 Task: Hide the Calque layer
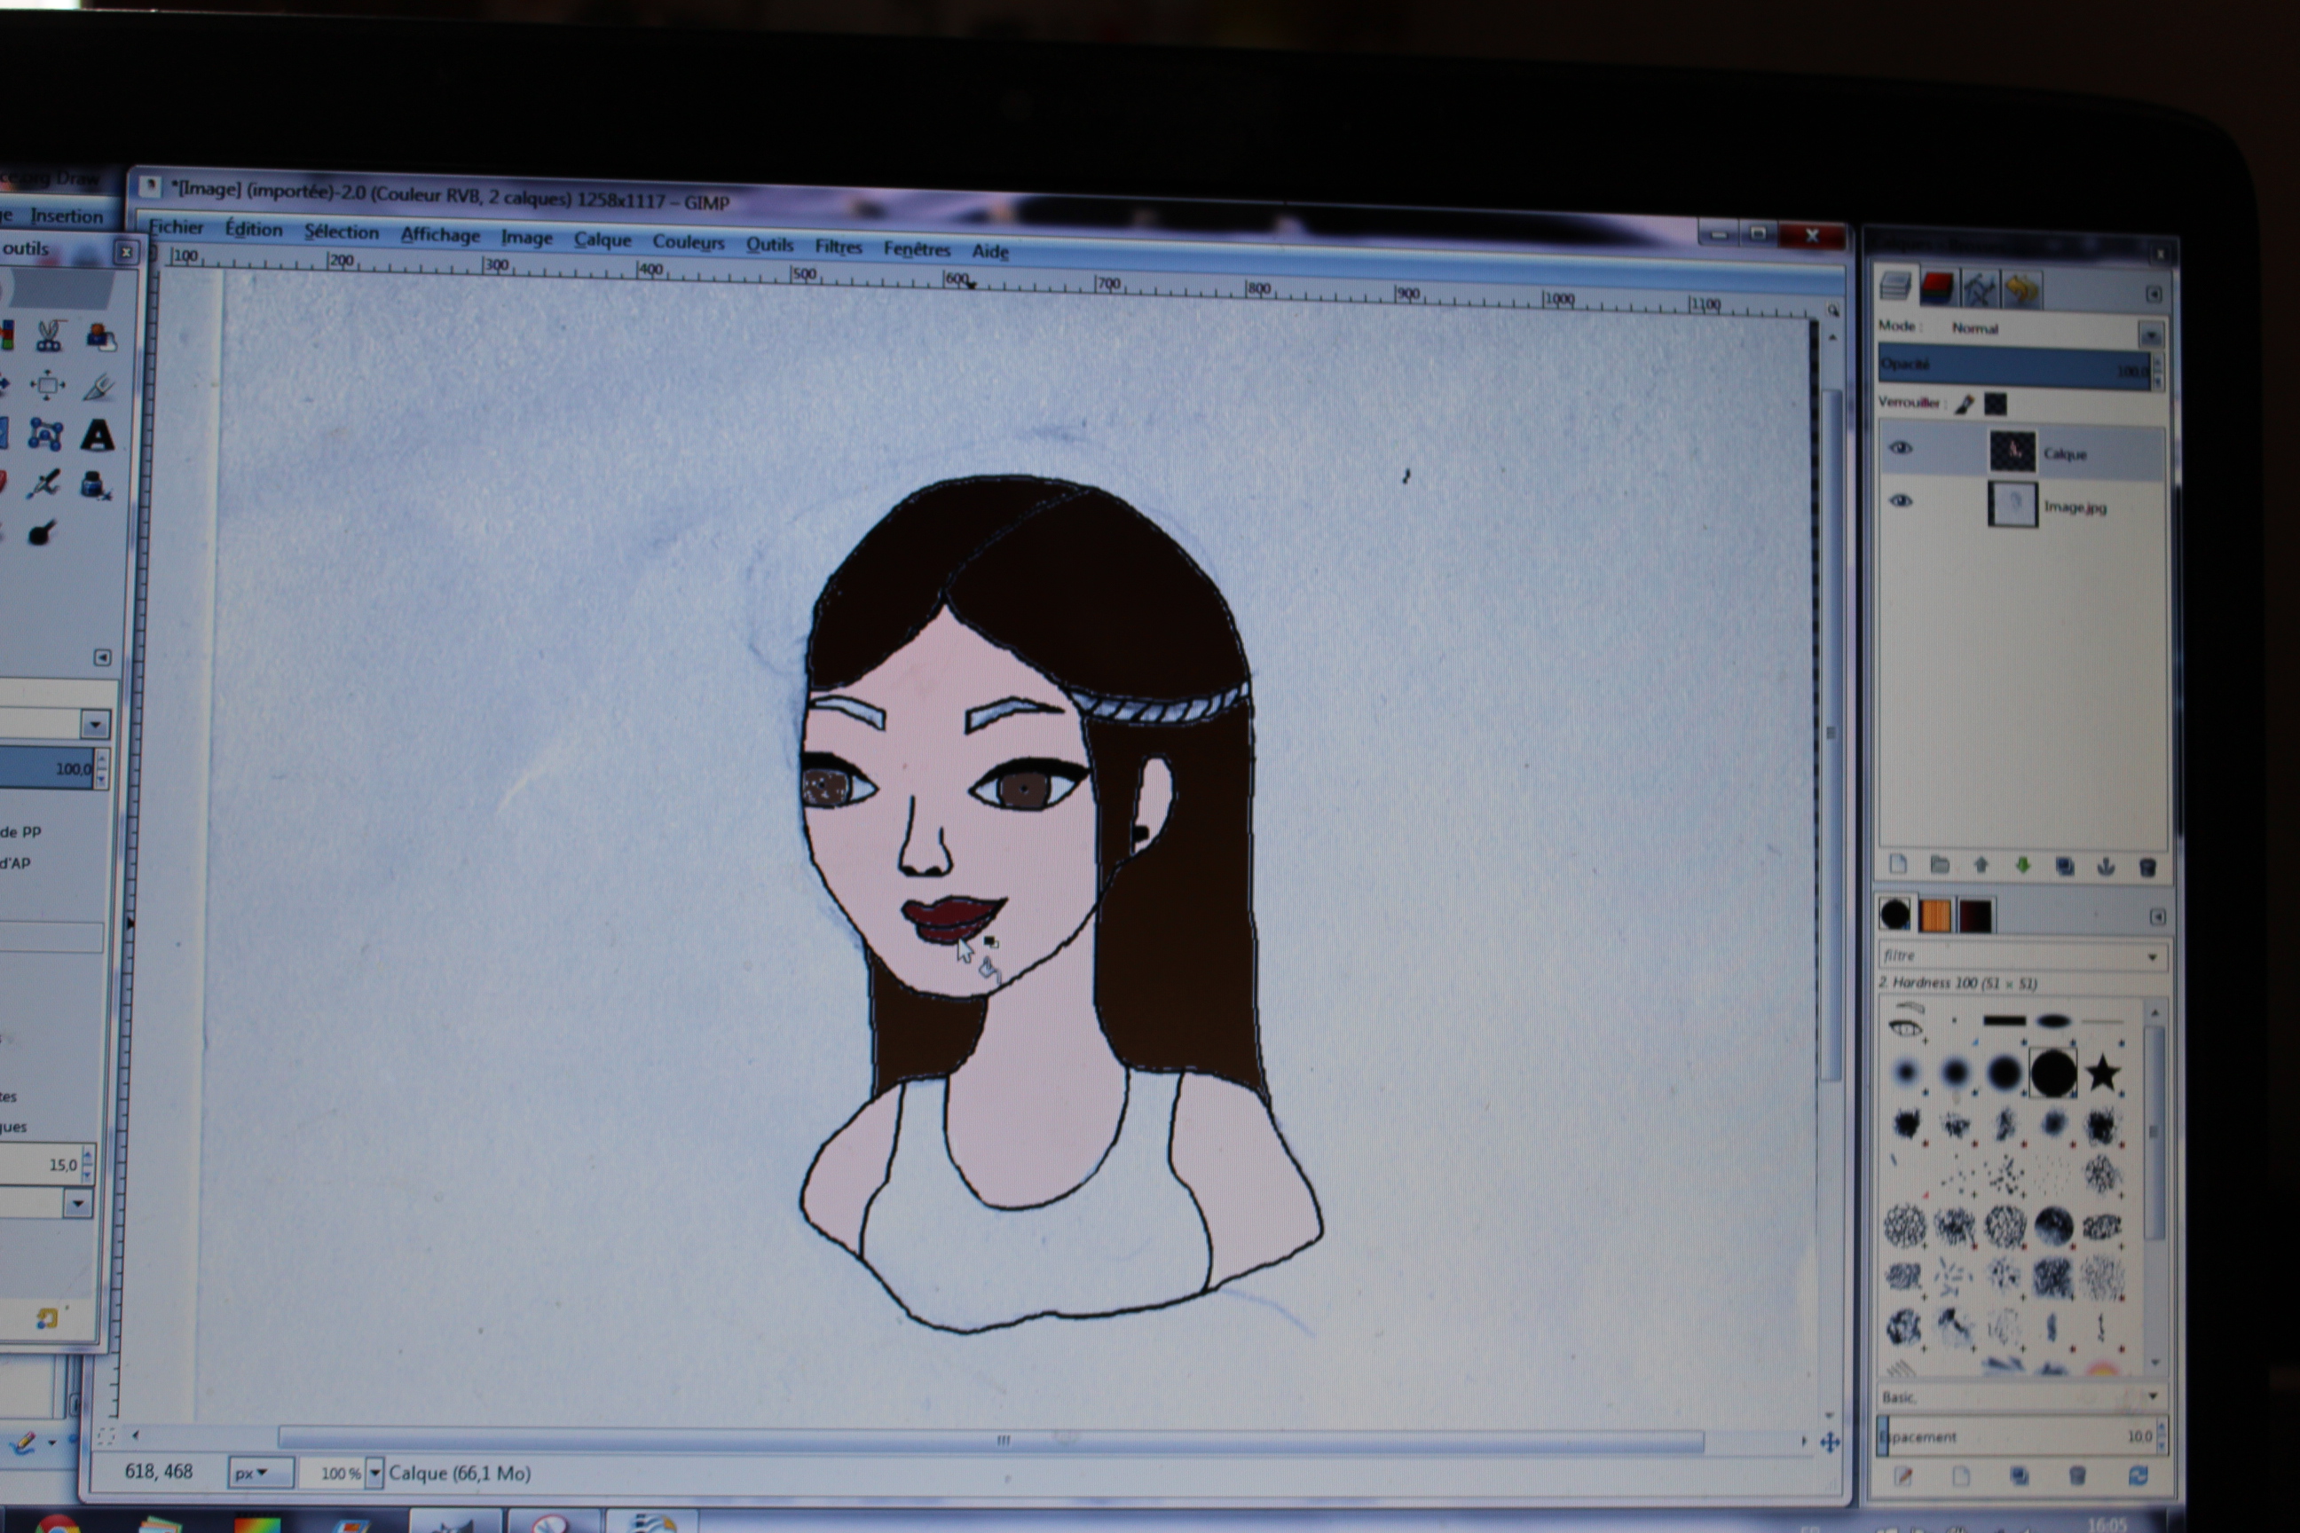click(x=1900, y=448)
